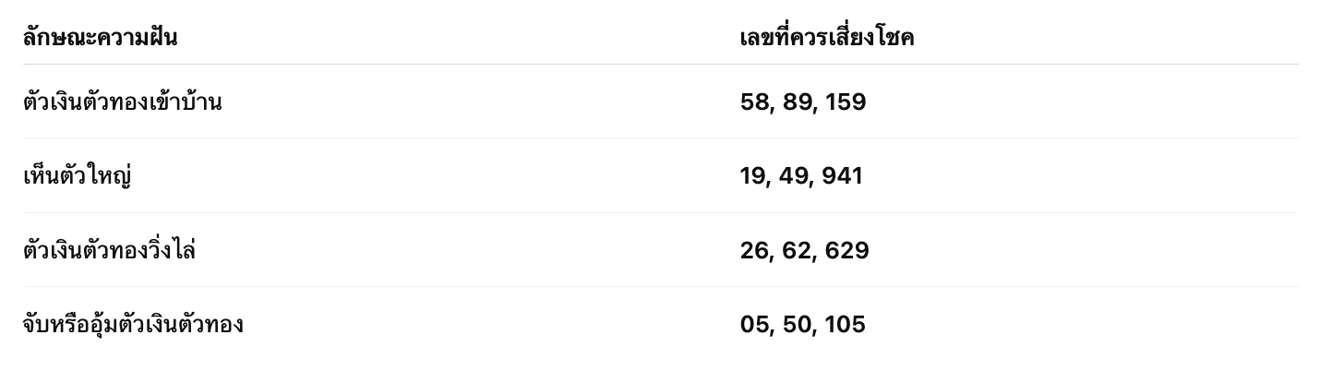Click the number 105 in the last row
This screenshot has width=1320, height=371.
click(x=845, y=324)
